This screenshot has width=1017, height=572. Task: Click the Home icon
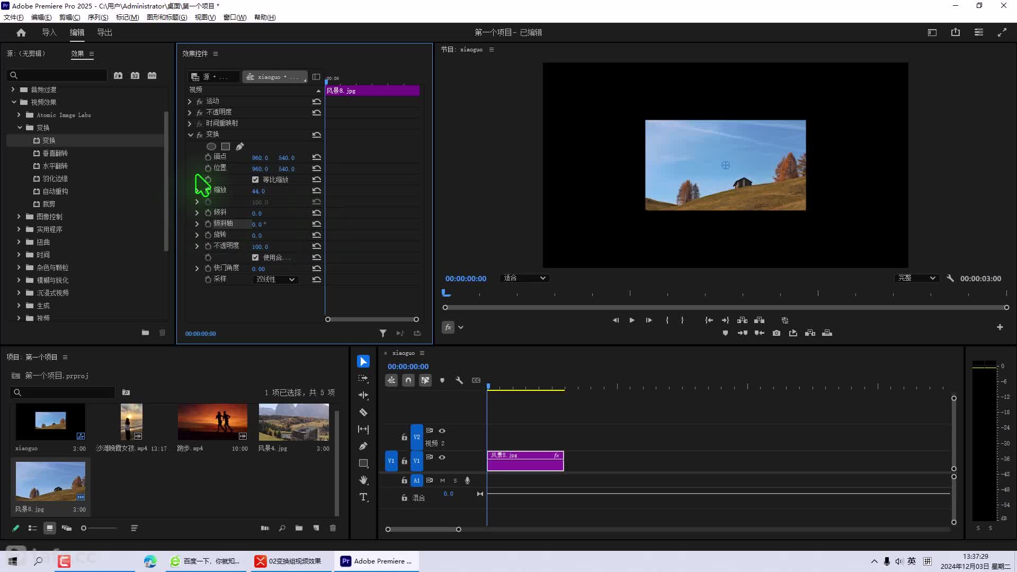coord(21,32)
